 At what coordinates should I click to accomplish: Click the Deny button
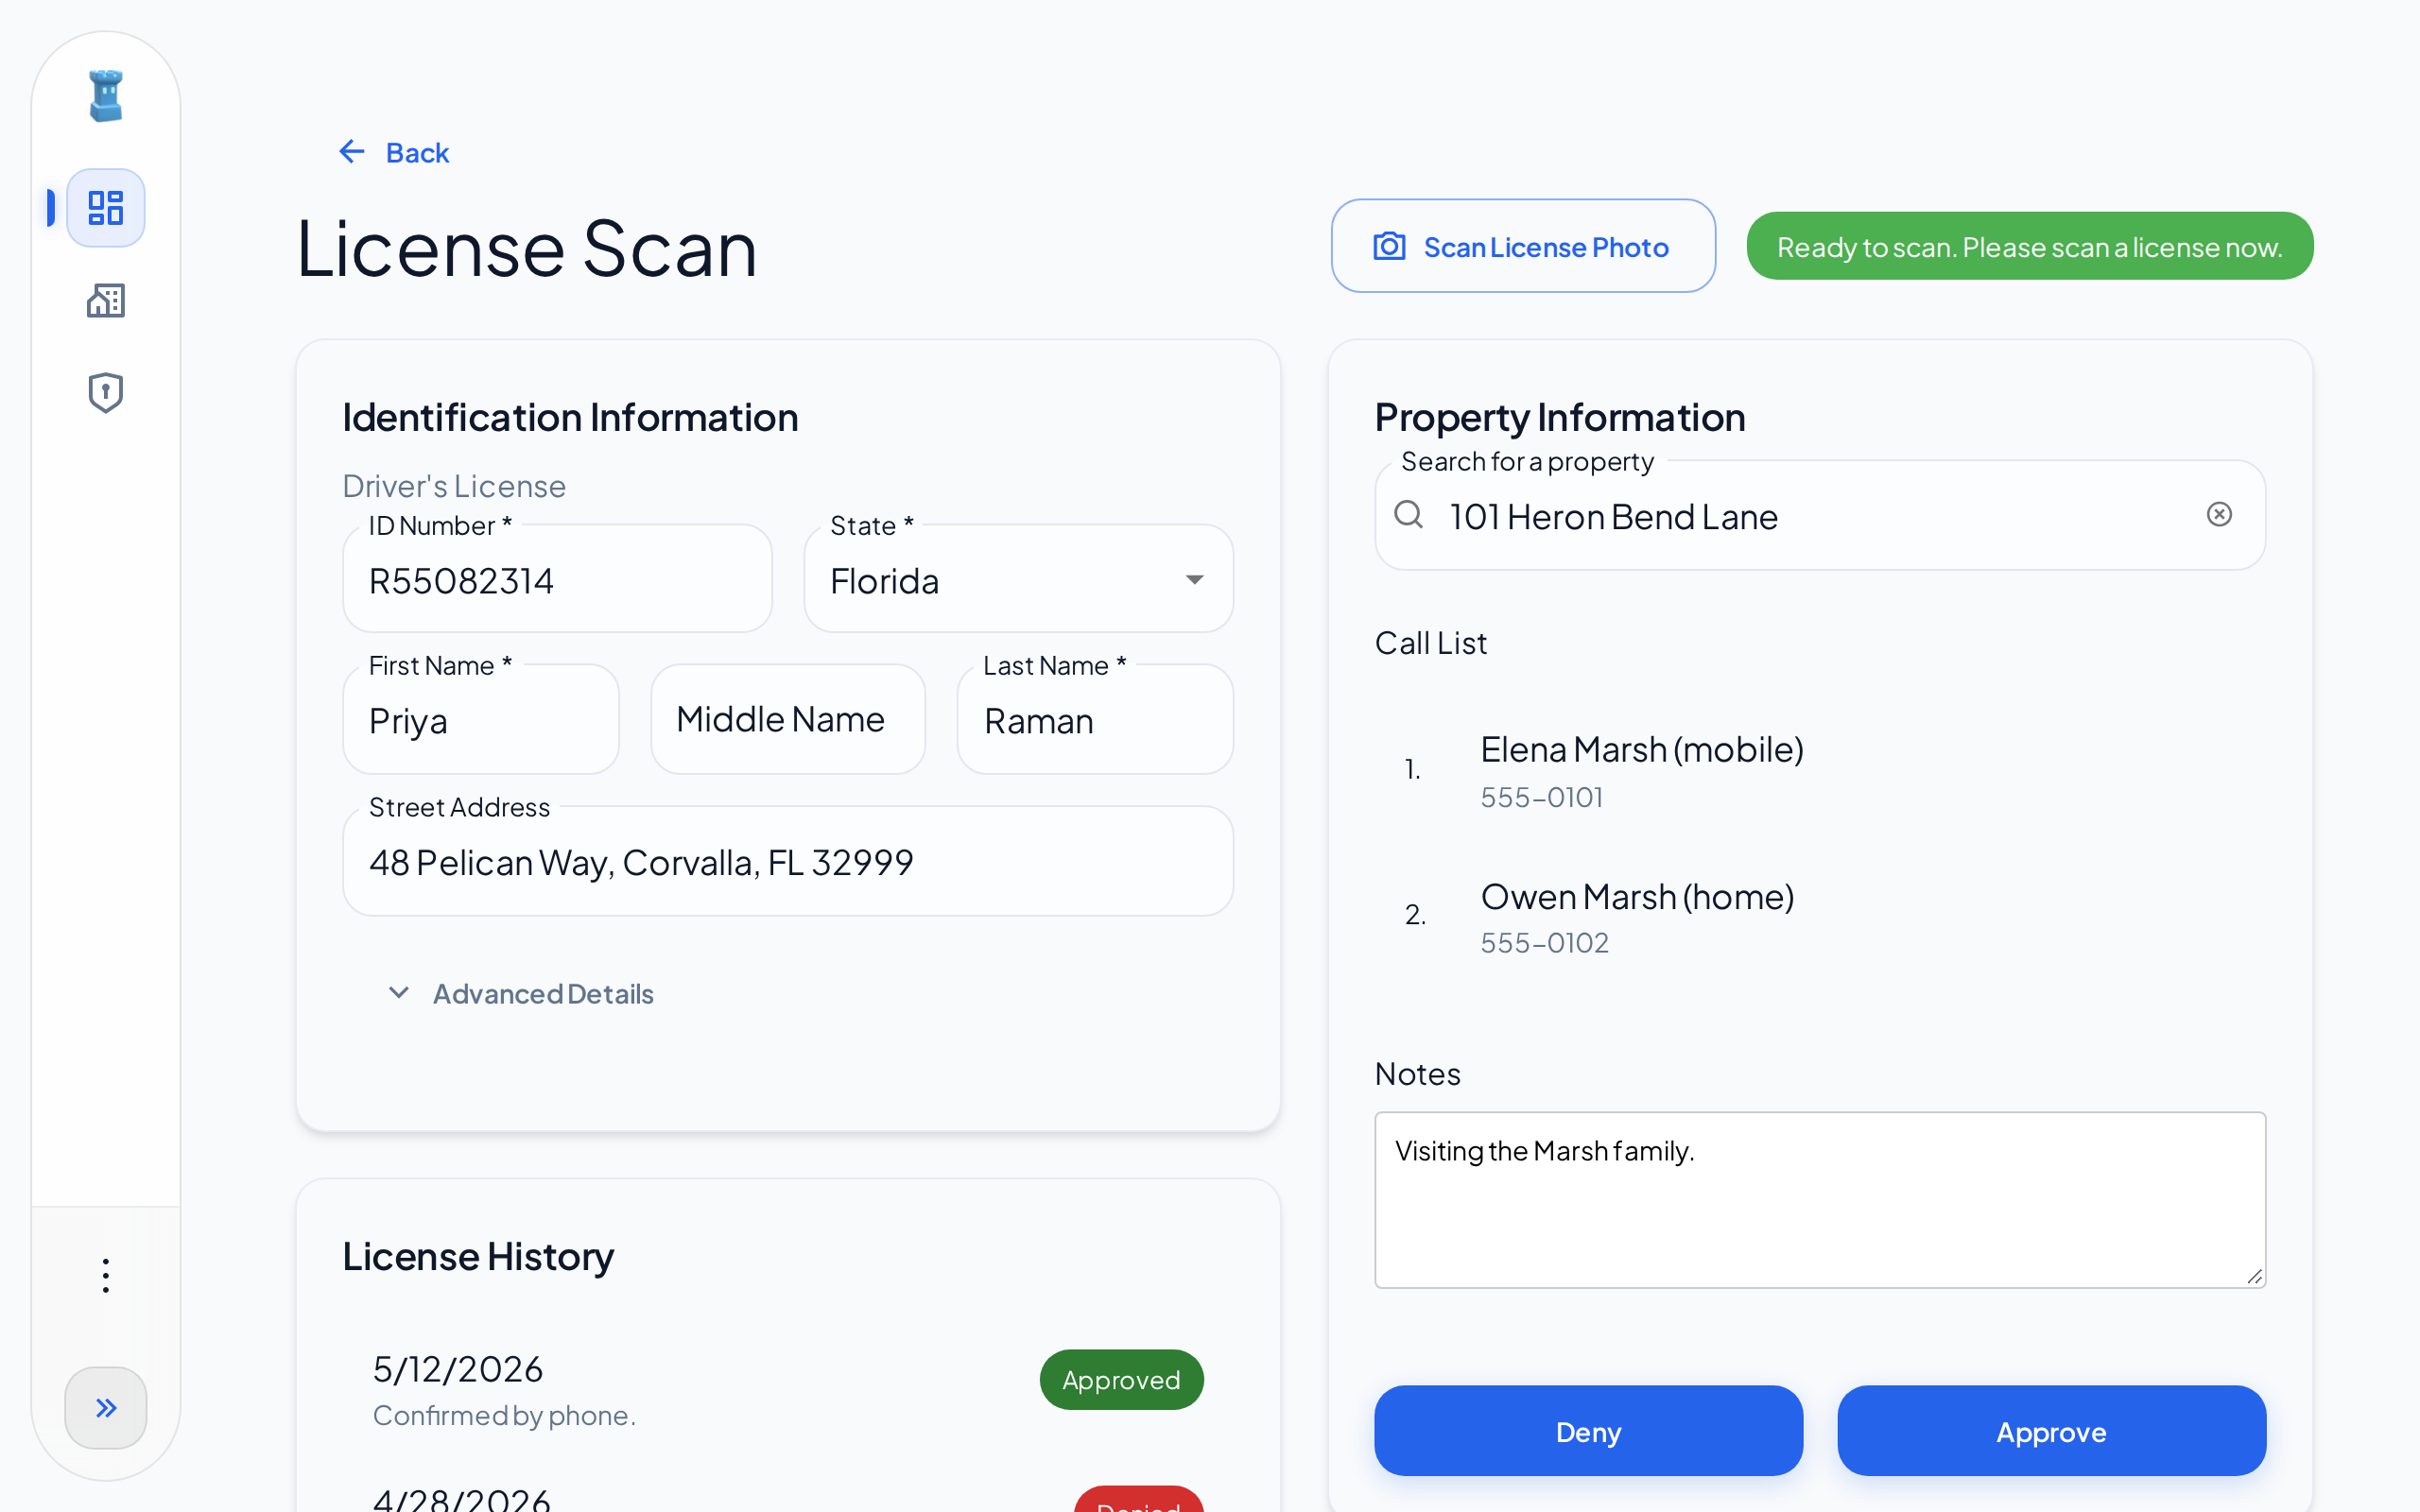(x=1588, y=1431)
